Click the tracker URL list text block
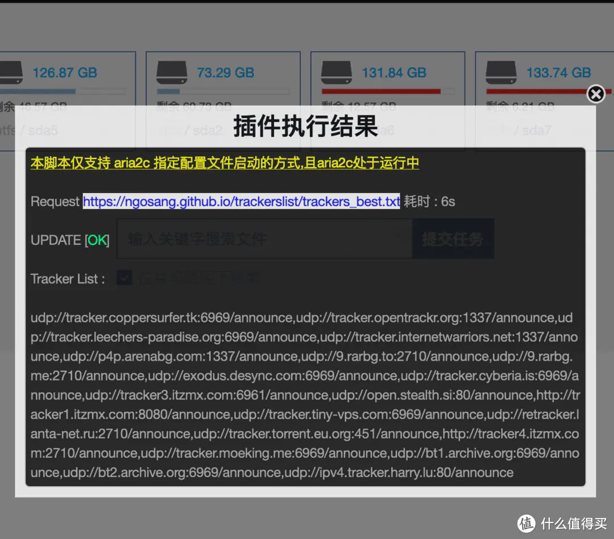This screenshot has width=614, height=539. coord(305,395)
